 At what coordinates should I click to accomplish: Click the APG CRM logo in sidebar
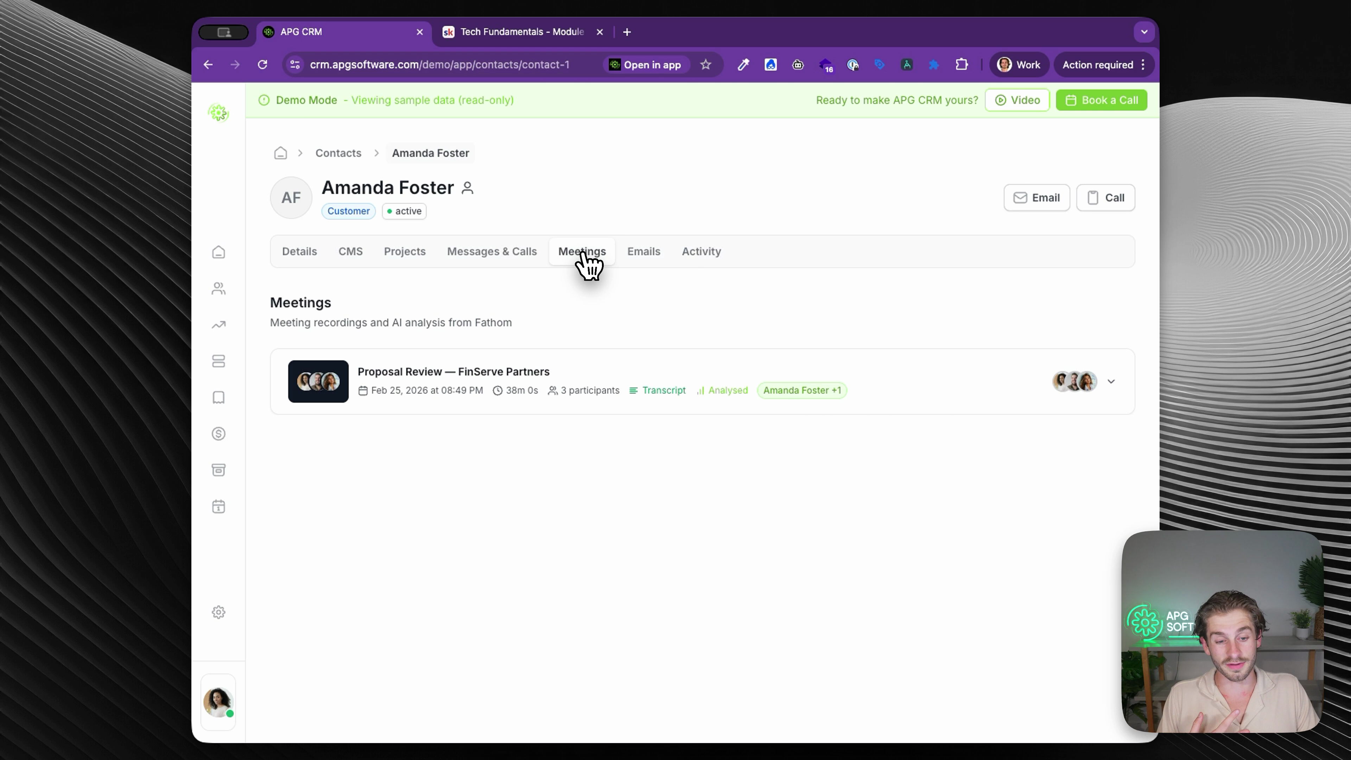[218, 113]
